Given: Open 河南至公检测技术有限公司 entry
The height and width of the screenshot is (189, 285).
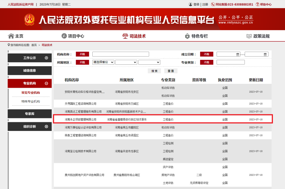Looking at the screenshot, I should tap(80, 151).
